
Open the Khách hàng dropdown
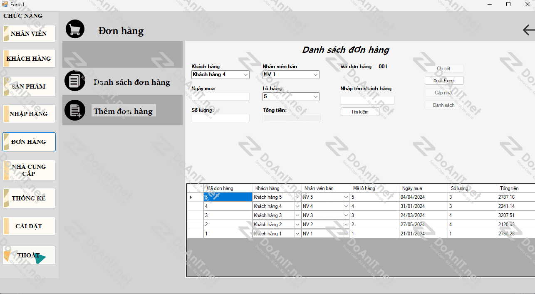245,75
